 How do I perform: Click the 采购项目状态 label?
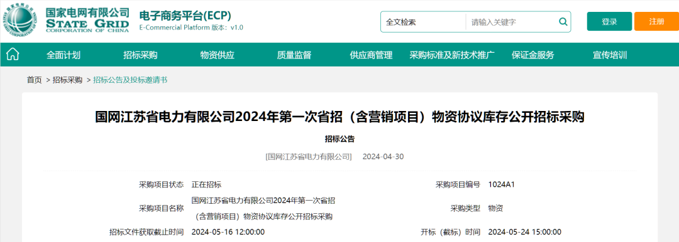[161, 185]
